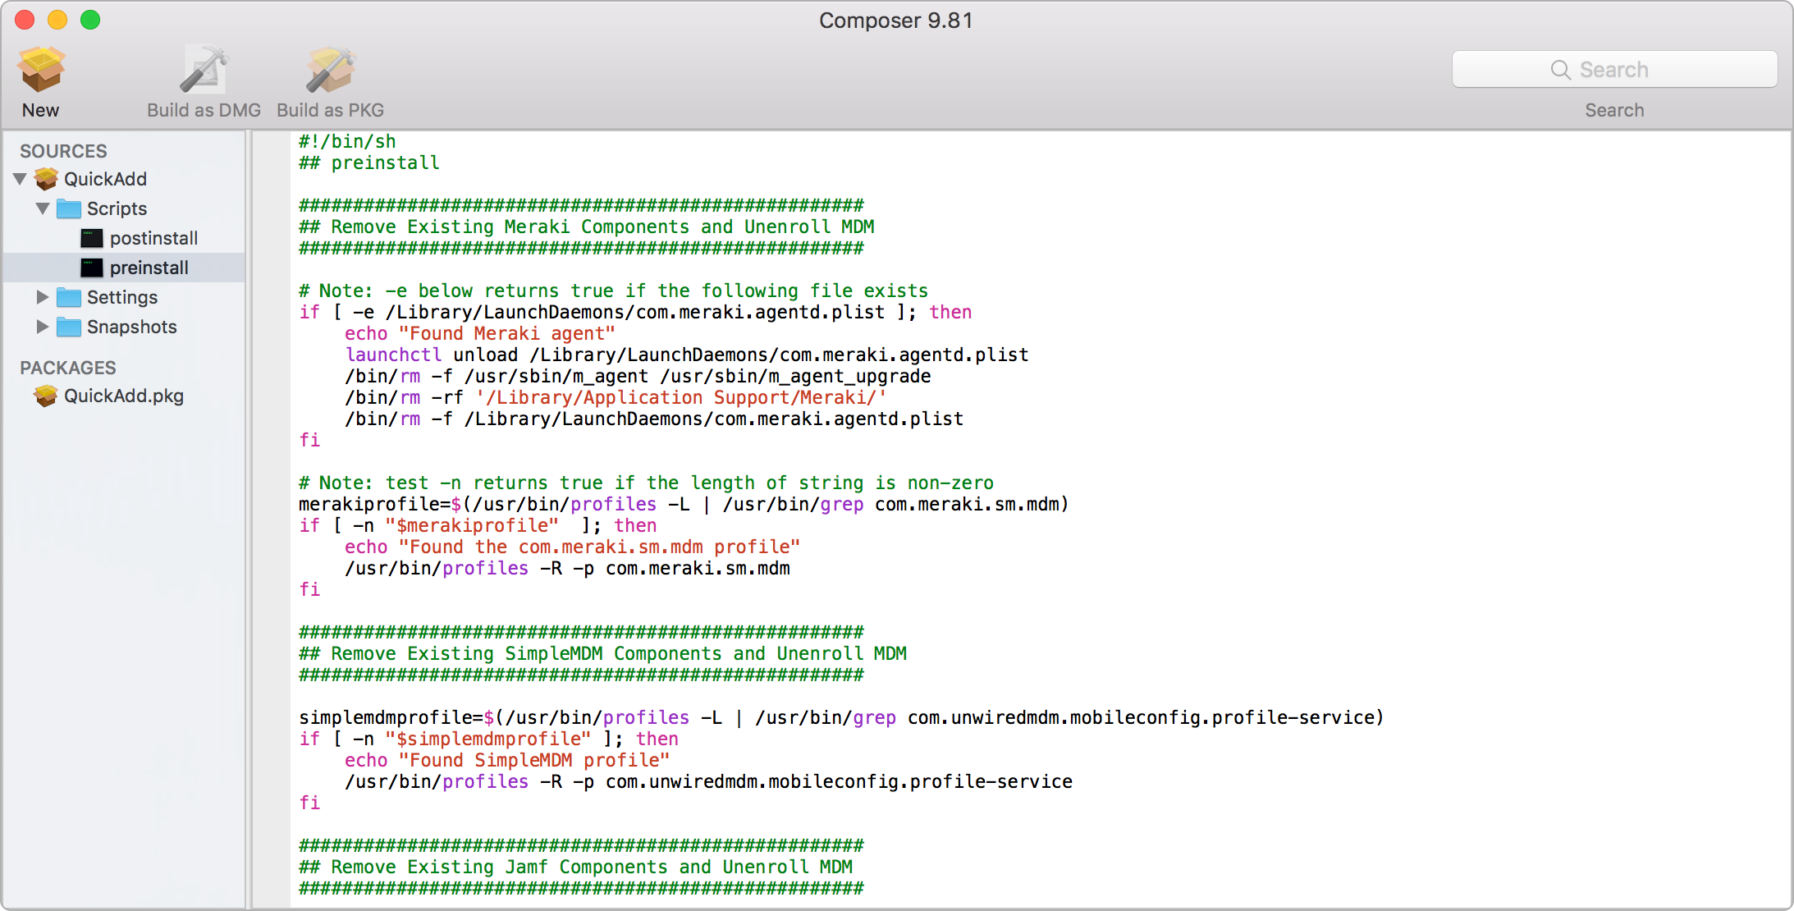
Task: Click the preinstall script icon
Action: tap(92, 268)
